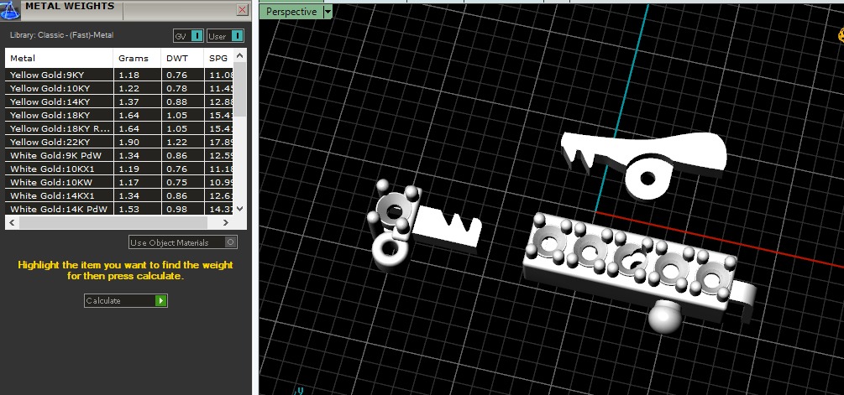Click the Library: Classic - (Fast)-Metal label

[62, 35]
